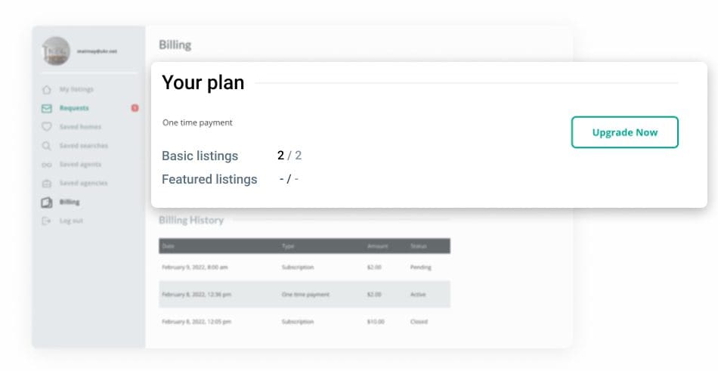The image size is (718, 371).
Task: Click the Log out text link
Action: pos(71,221)
